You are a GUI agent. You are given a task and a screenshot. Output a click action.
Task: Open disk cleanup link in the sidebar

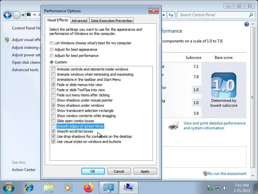pyautogui.click(x=26, y=62)
